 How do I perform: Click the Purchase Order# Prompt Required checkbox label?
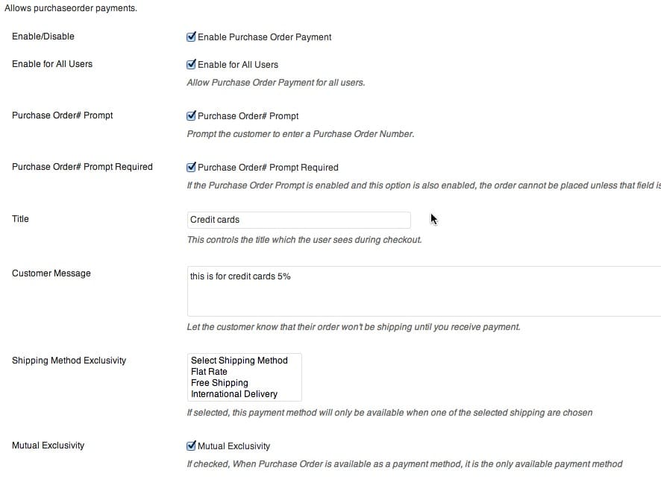coord(268,168)
